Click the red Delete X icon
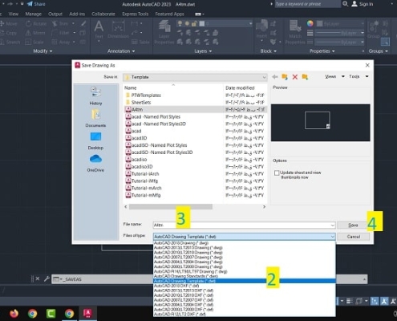Screen dimensions: 397x321 295,77
